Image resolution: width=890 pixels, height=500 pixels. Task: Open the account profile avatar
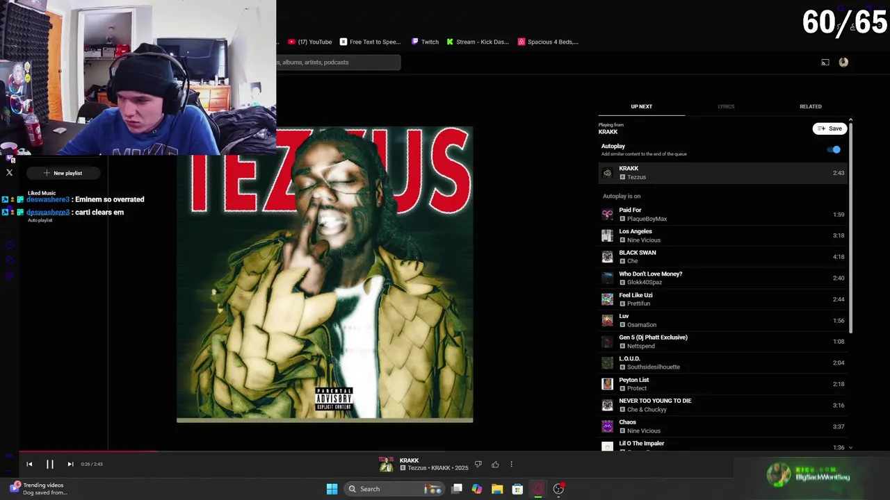tap(843, 62)
